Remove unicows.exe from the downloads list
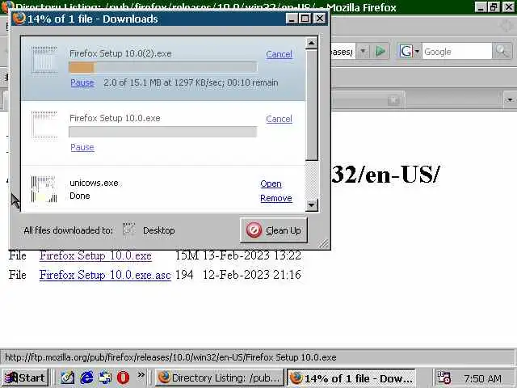The width and height of the screenshot is (517, 388). (x=276, y=198)
